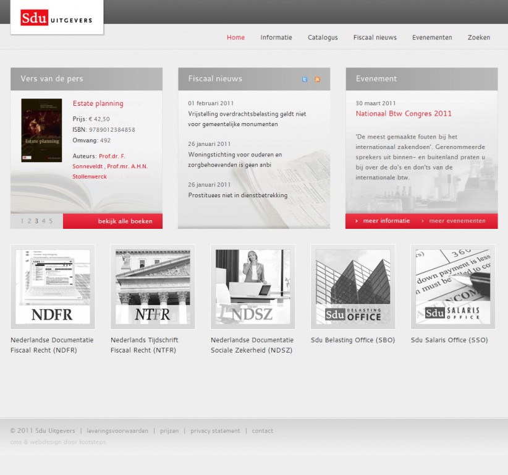The width and height of the screenshot is (508, 475).
Task: Click Nederlandse Documentatie Fiscaal Recht (NDFR) text
Action: [x=52, y=345]
